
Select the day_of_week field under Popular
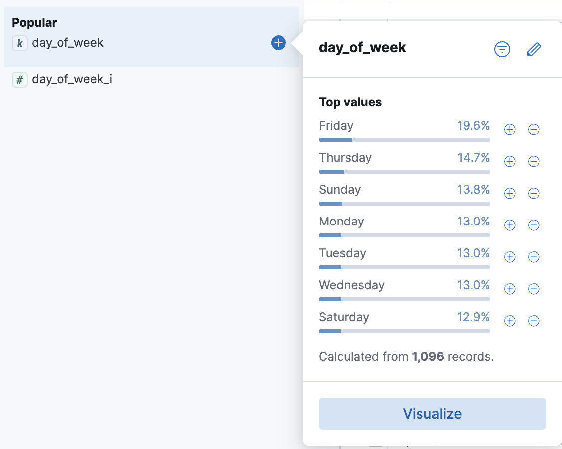pos(68,43)
